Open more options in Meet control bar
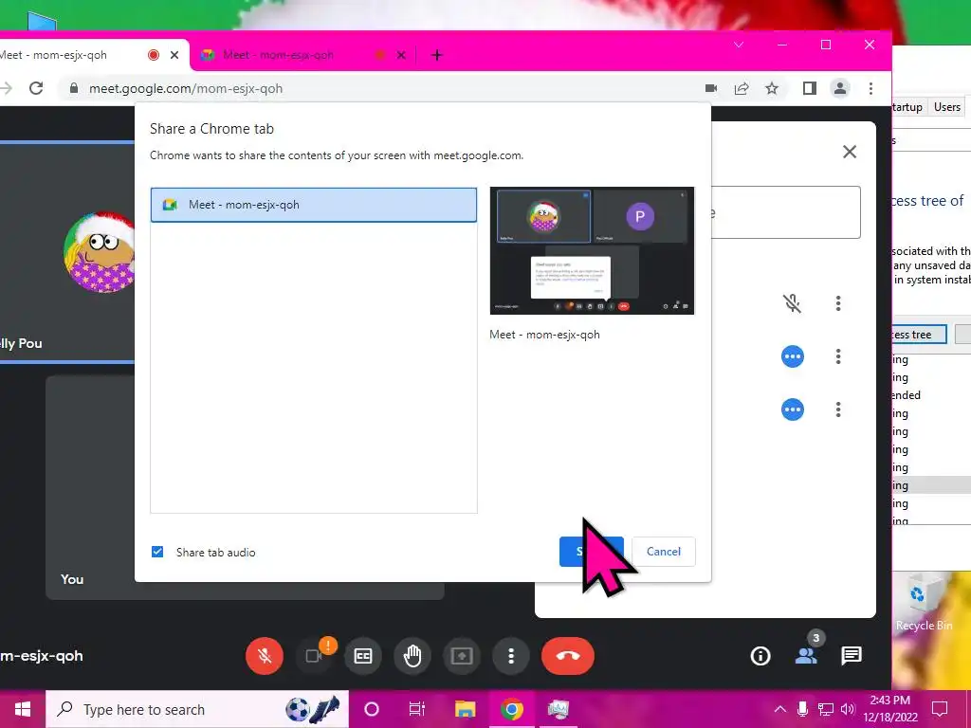Image resolution: width=971 pixels, height=728 pixels. [x=511, y=656]
